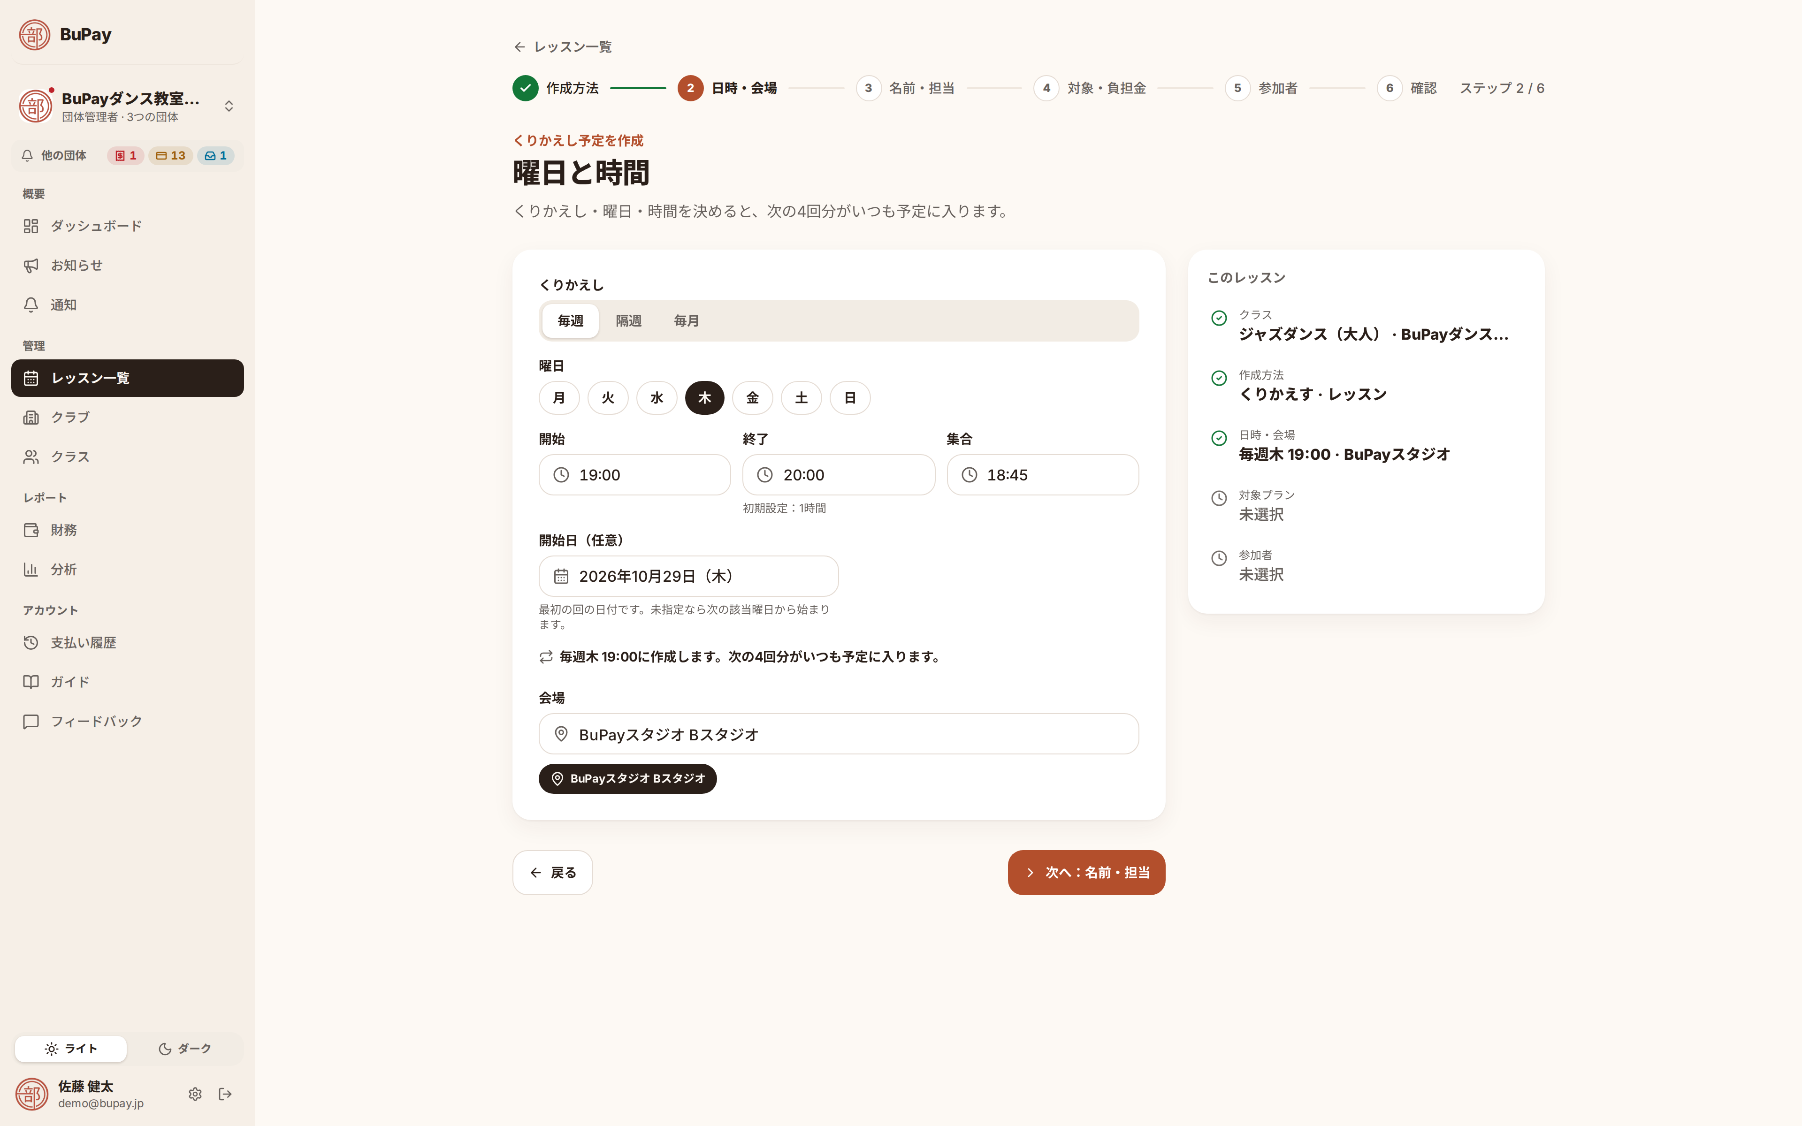Toggle 金 weekday chip

click(753, 398)
